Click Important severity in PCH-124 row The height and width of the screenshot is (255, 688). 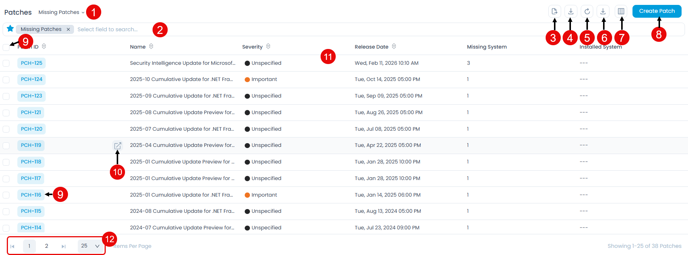[x=261, y=79]
